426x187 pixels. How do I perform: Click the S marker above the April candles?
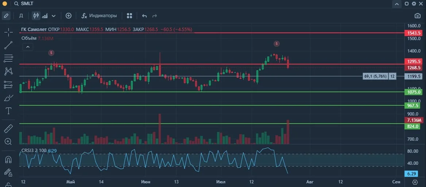point(51,52)
